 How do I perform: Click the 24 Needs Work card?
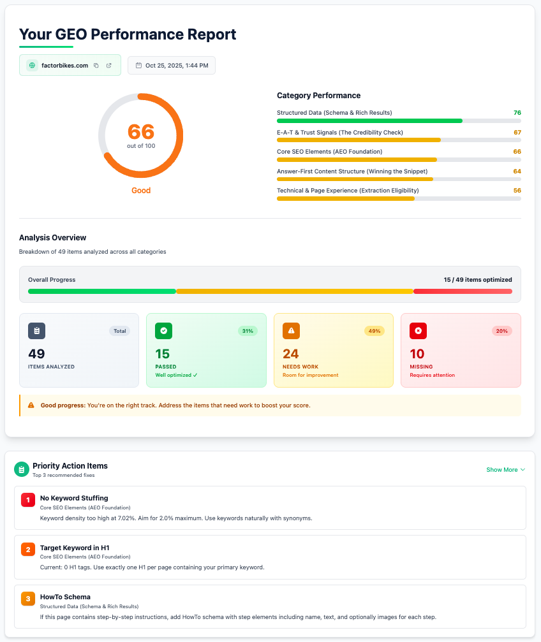tap(333, 350)
